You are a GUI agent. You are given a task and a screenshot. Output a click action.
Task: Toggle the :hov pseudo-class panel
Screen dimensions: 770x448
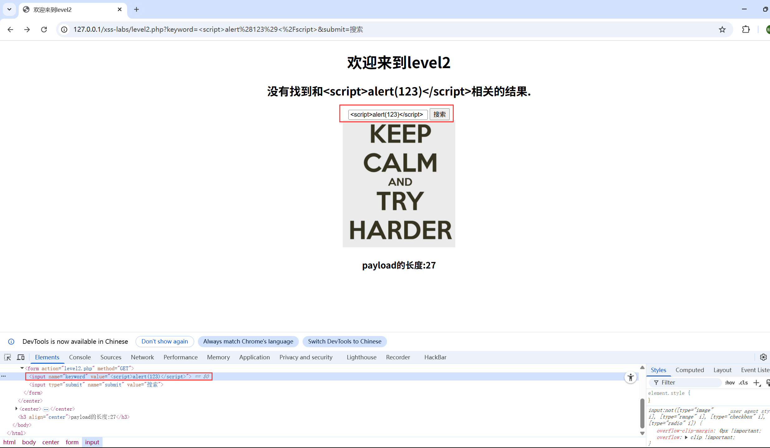(730, 383)
